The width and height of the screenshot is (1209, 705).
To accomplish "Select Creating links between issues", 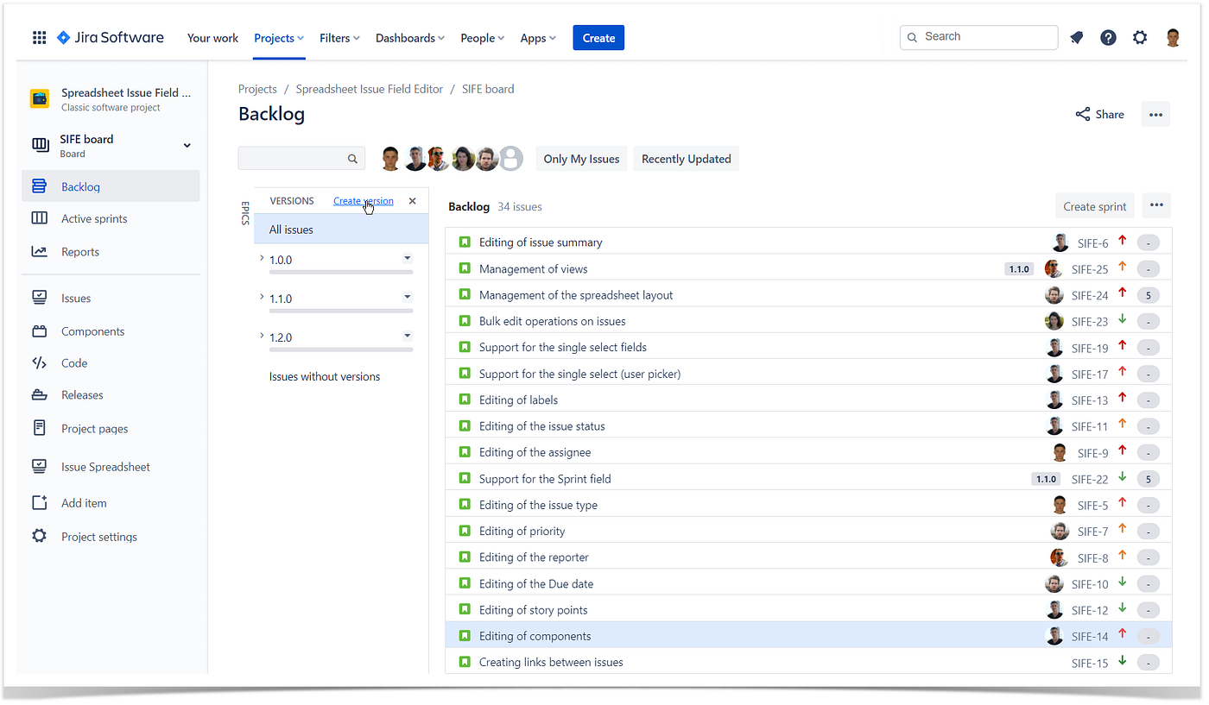I will tap(808, 662).
